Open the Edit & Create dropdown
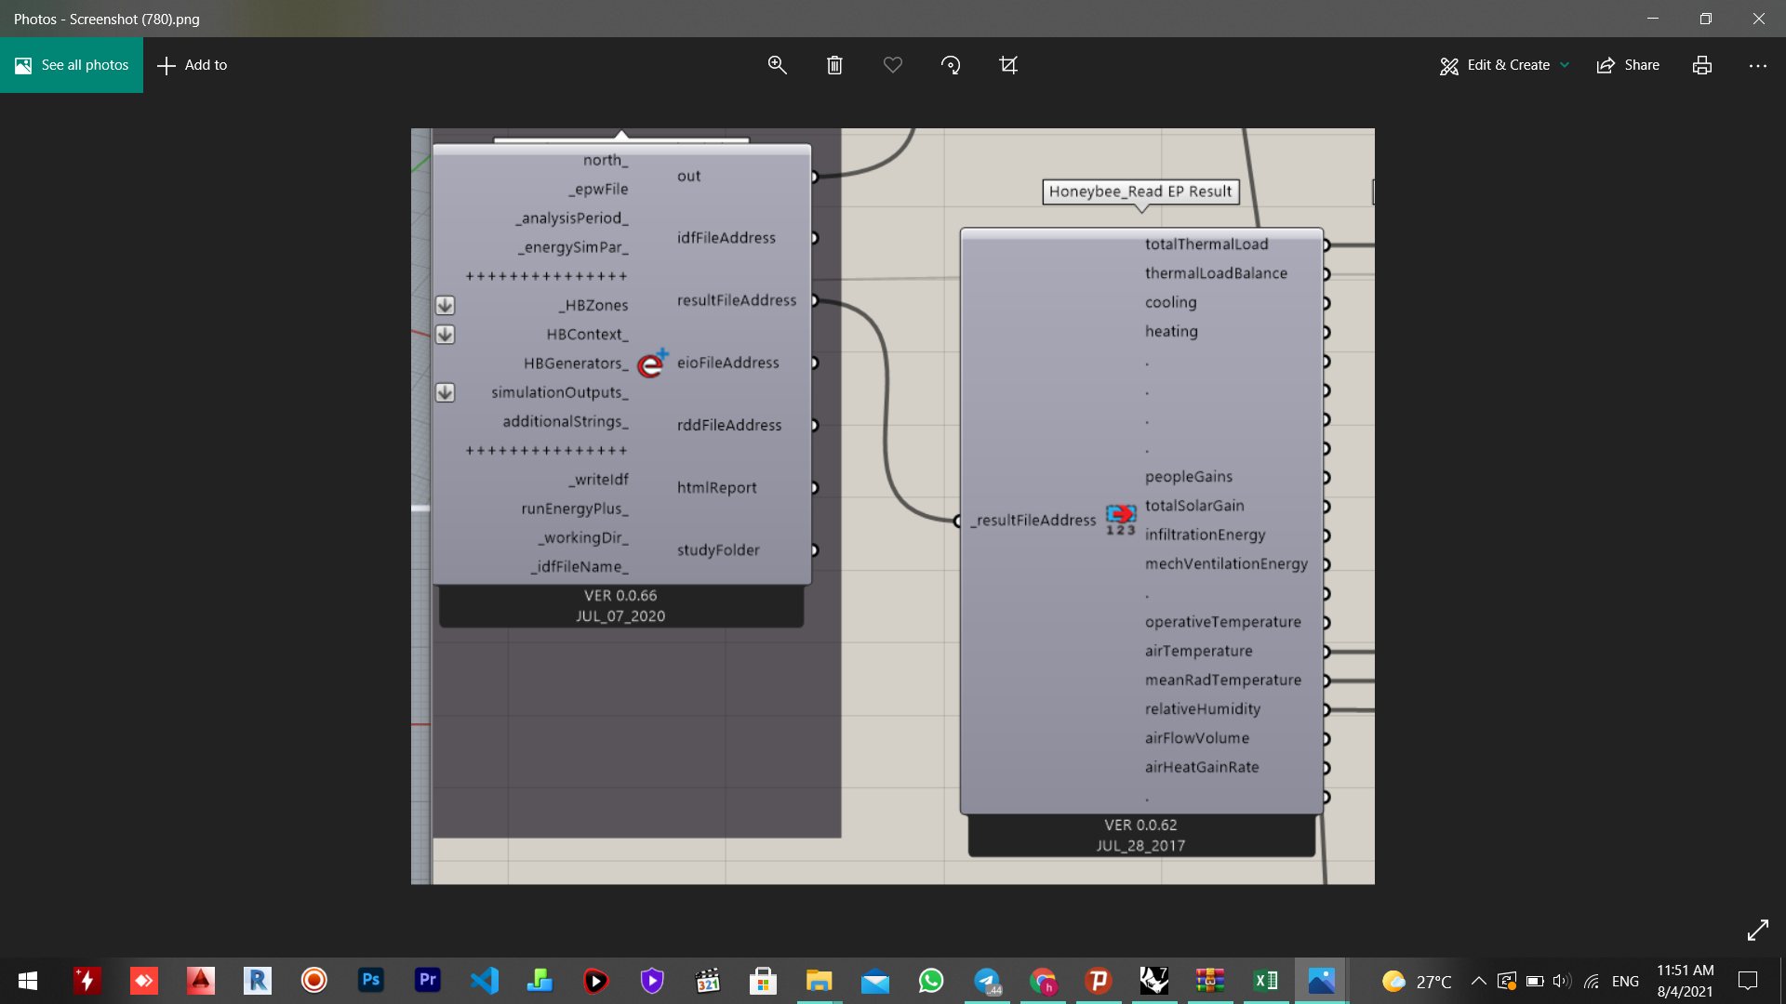This screenshot has height=1004, width=1786. (x=1504, y=65)
